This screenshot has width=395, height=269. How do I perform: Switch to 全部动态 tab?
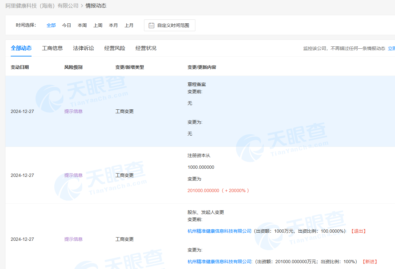21,48
